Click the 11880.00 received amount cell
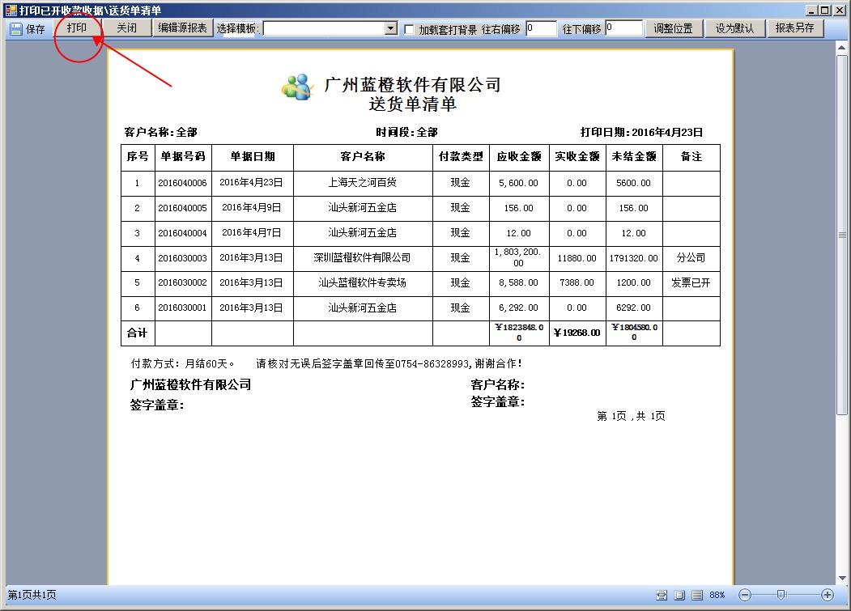 pos(577,258)
